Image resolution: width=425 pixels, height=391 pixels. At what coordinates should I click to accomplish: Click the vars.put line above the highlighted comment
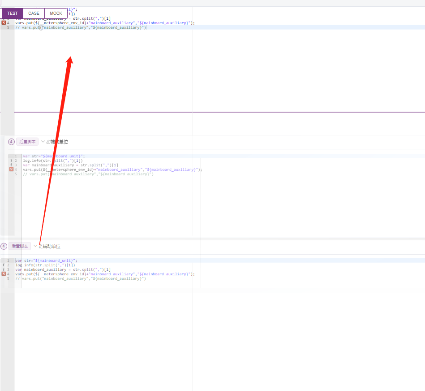click(105, 23)
